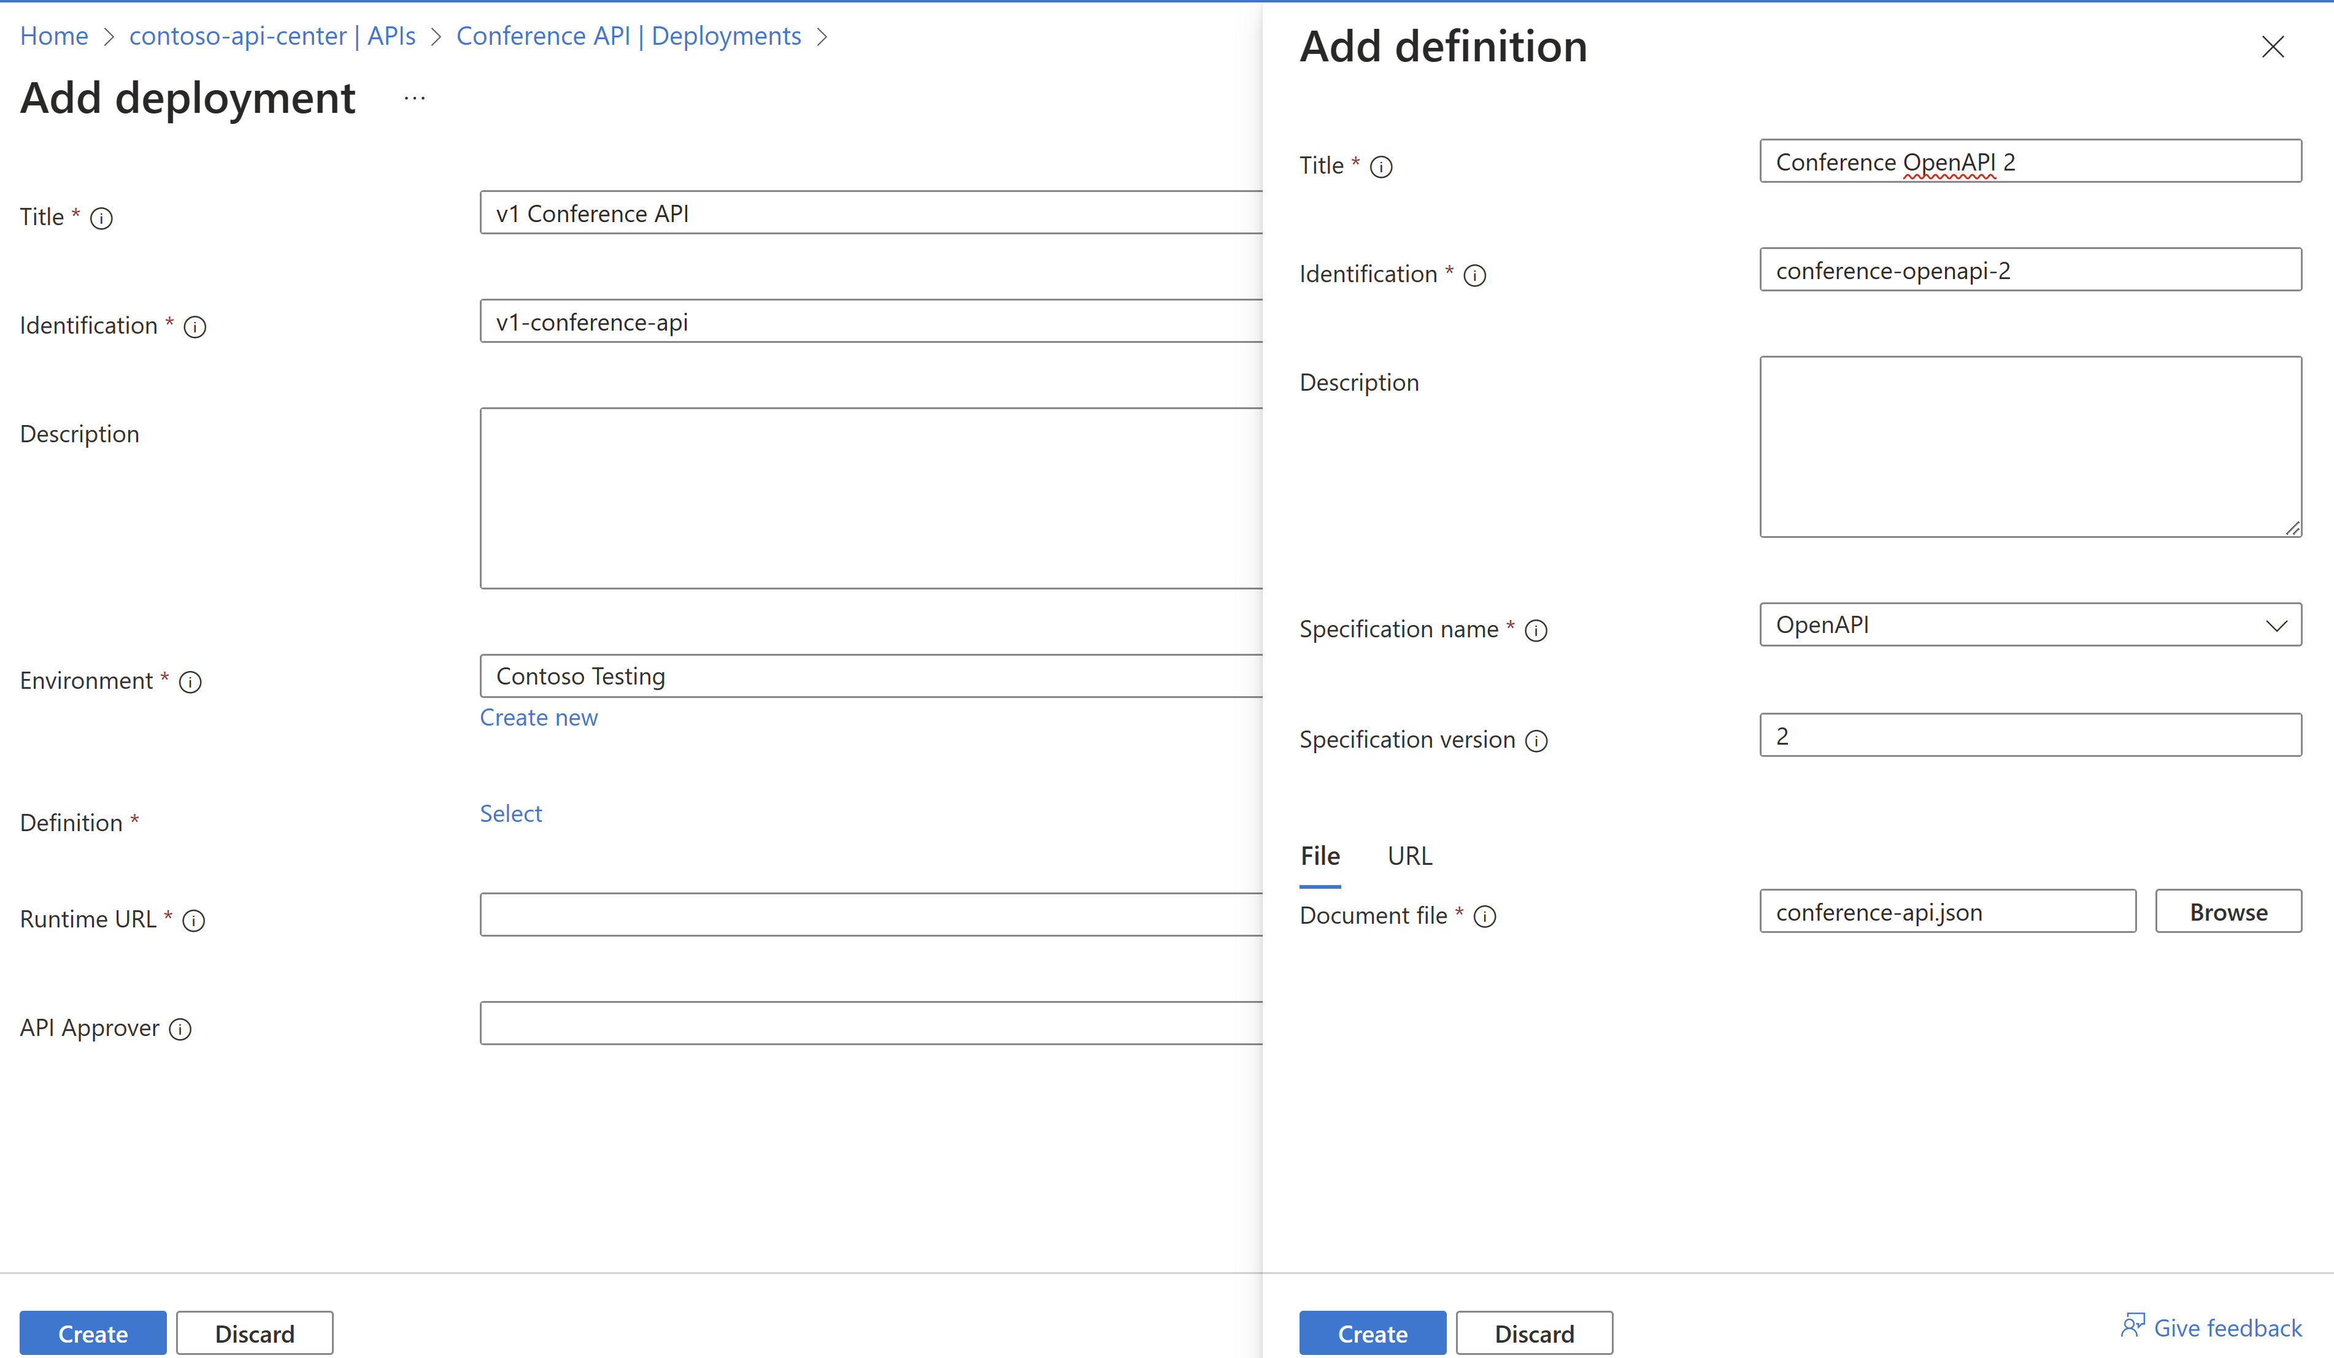2334x1358 pixels.
Task: Click the Create new environment link
Action: [x=538, y=716]
